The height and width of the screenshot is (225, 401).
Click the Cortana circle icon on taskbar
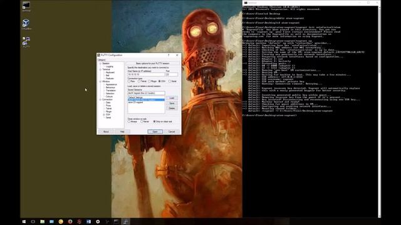33,222
